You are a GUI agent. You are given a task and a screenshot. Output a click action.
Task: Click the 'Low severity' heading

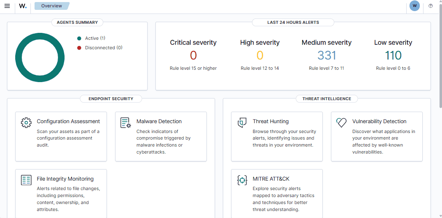(393, 42)
